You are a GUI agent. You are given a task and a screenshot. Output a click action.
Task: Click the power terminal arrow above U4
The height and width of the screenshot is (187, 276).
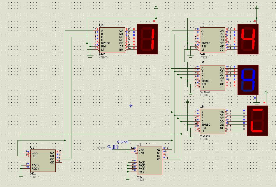click(x=156, y=8)
